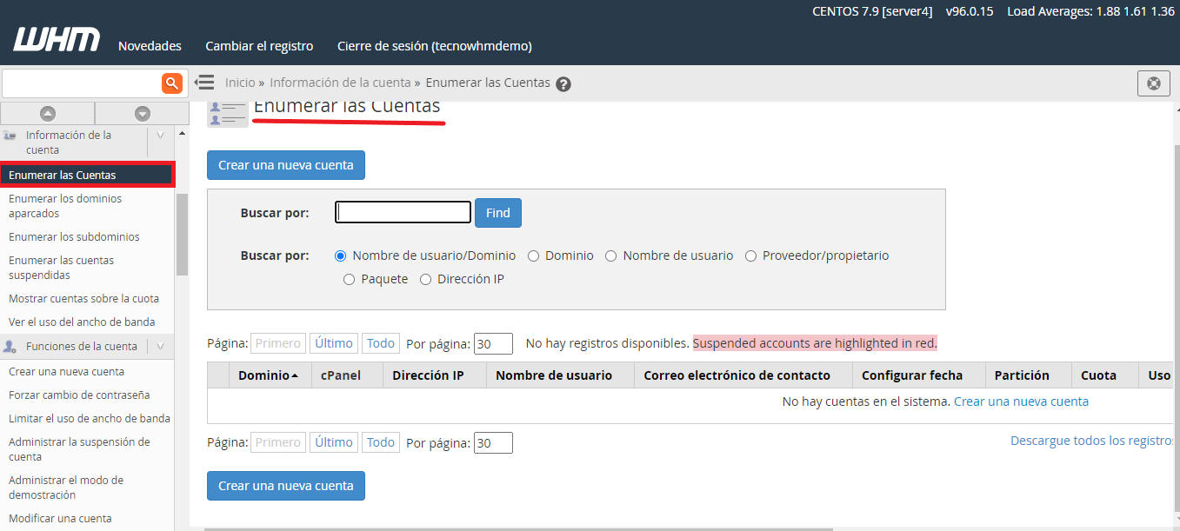Click the WHM logo
This screenshot has height=531, width=1180.
pyautogui.click(x=57, y=41)
